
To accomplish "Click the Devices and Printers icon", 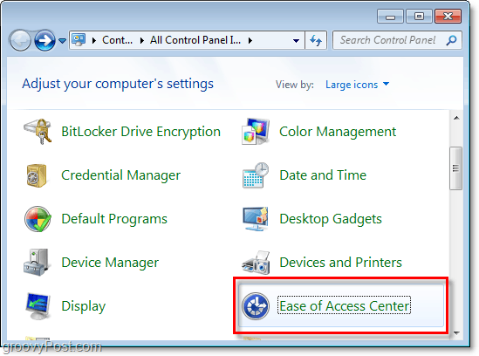I will click(x=256, y=263).
